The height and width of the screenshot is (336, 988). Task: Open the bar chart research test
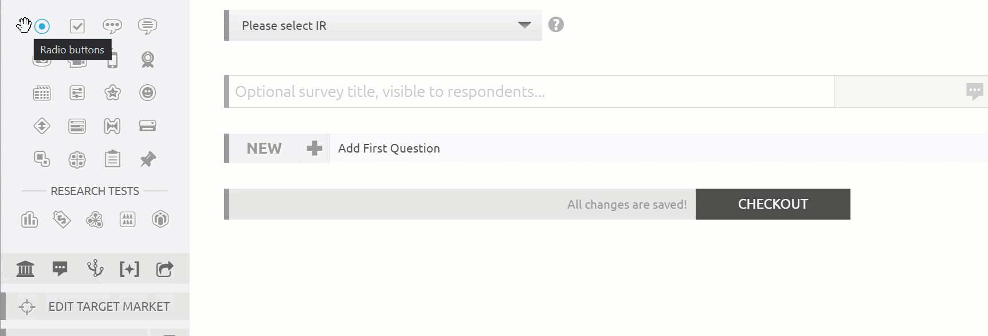29,220
